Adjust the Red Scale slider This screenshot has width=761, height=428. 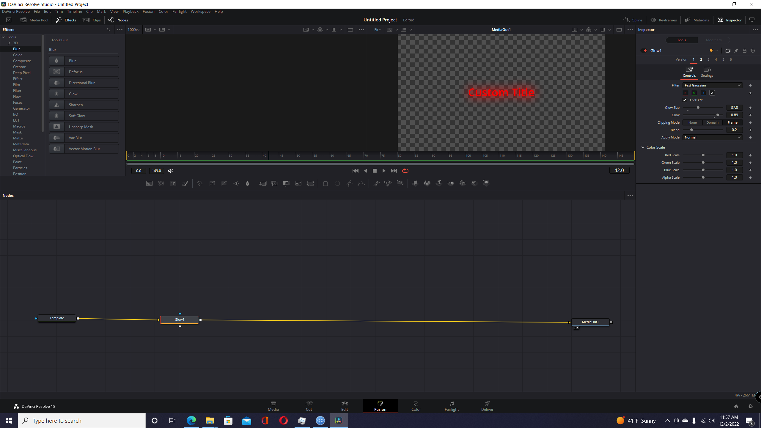[703, 155]
